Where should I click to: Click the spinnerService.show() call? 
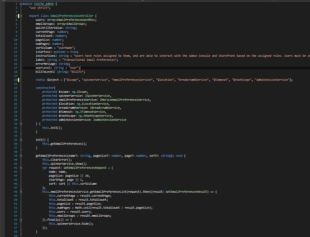[68, 164]
